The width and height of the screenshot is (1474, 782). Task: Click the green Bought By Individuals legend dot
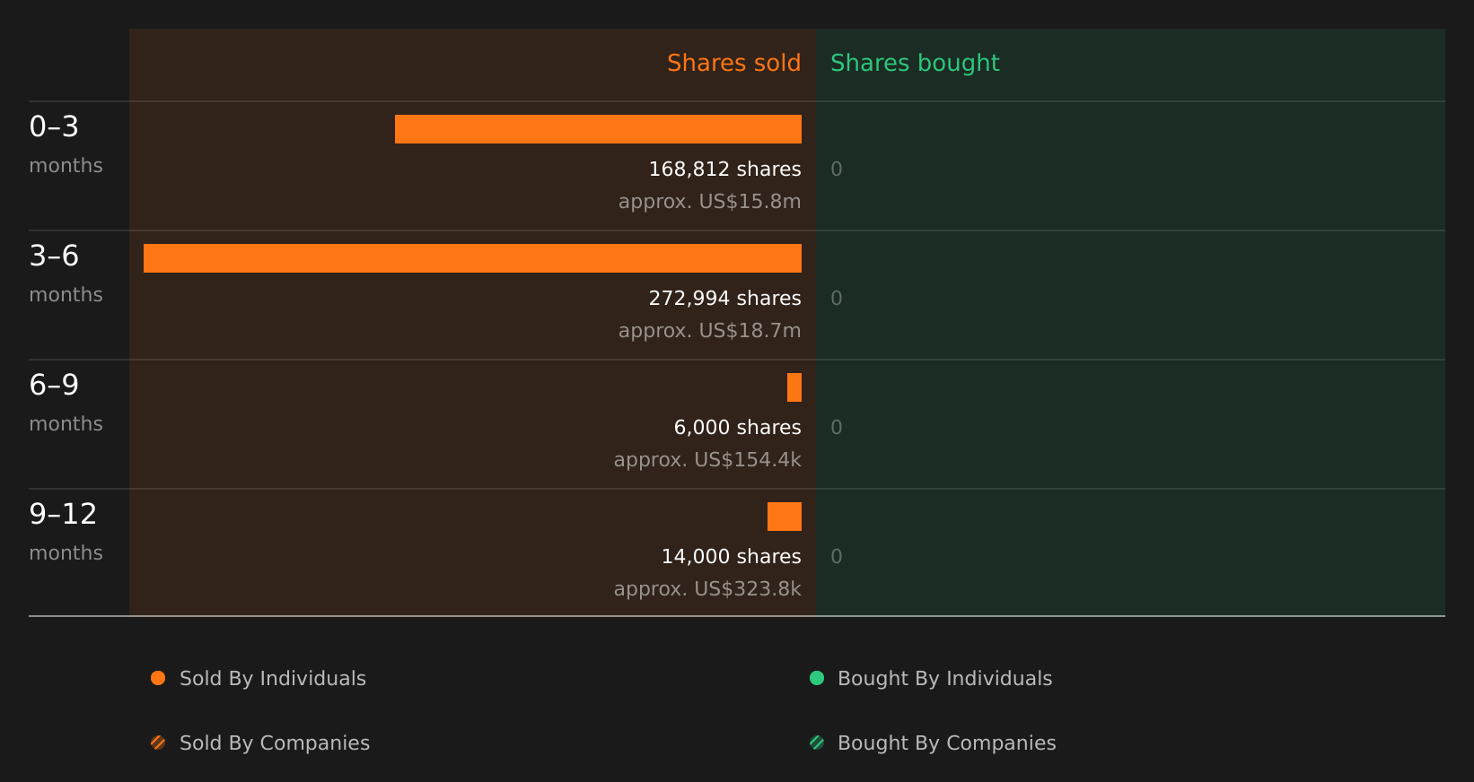pyautogui.click(x=817, y=678)
